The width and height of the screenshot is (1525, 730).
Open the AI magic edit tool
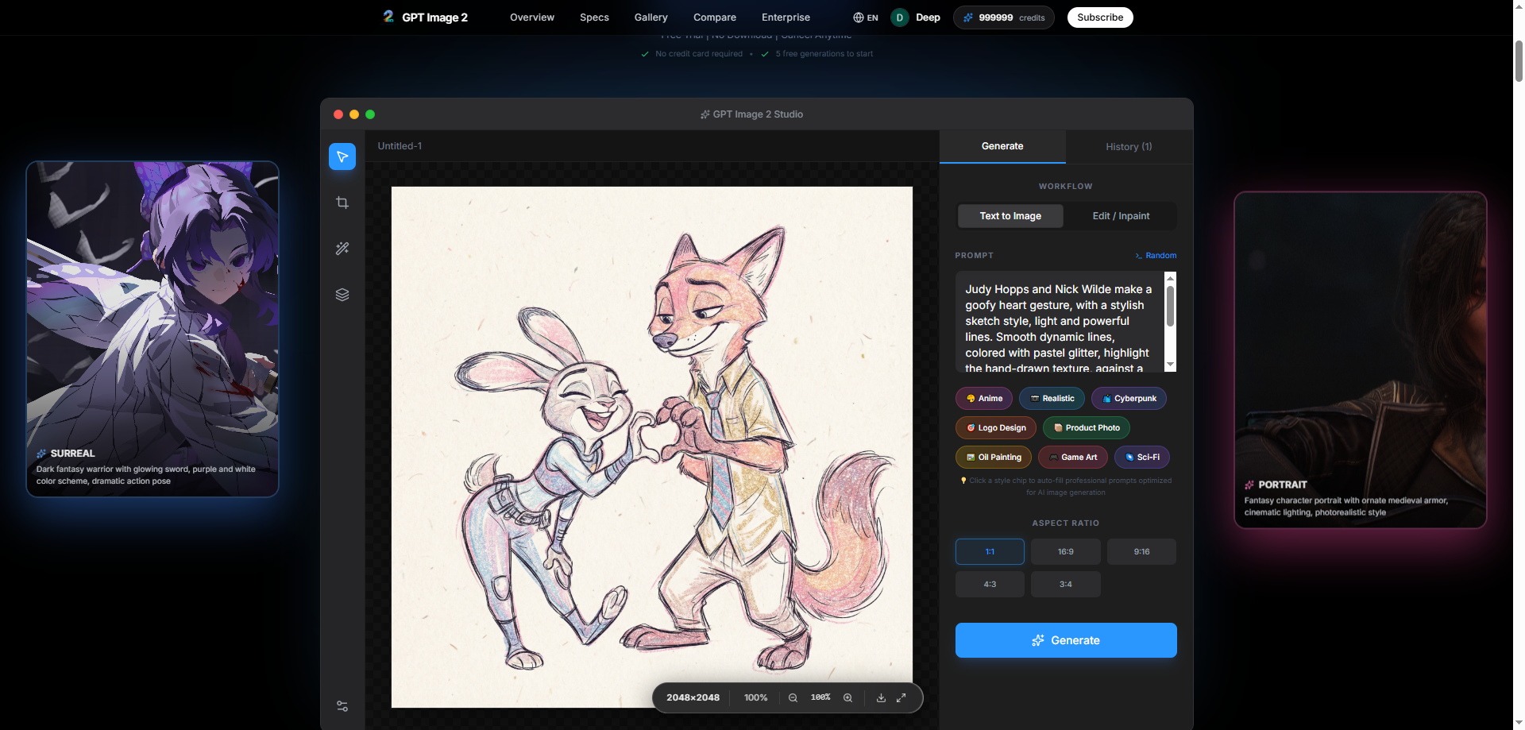point(342,249)
